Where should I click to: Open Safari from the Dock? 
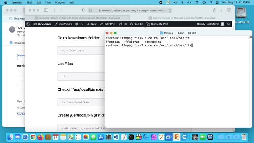(x=25, y=137)
